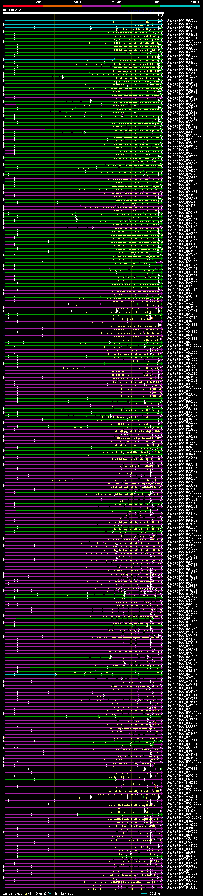
Task: Click the UniRef100_Q09083 hit name
Action: tap(182, 45)
